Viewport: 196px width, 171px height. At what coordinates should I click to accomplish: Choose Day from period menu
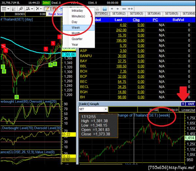(x=79, y=22)
